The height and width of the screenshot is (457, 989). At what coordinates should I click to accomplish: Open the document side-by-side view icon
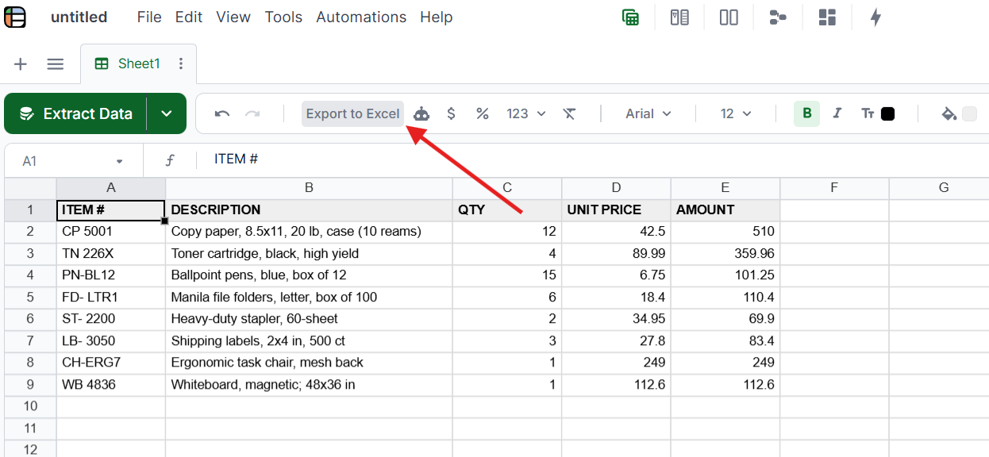679,17
